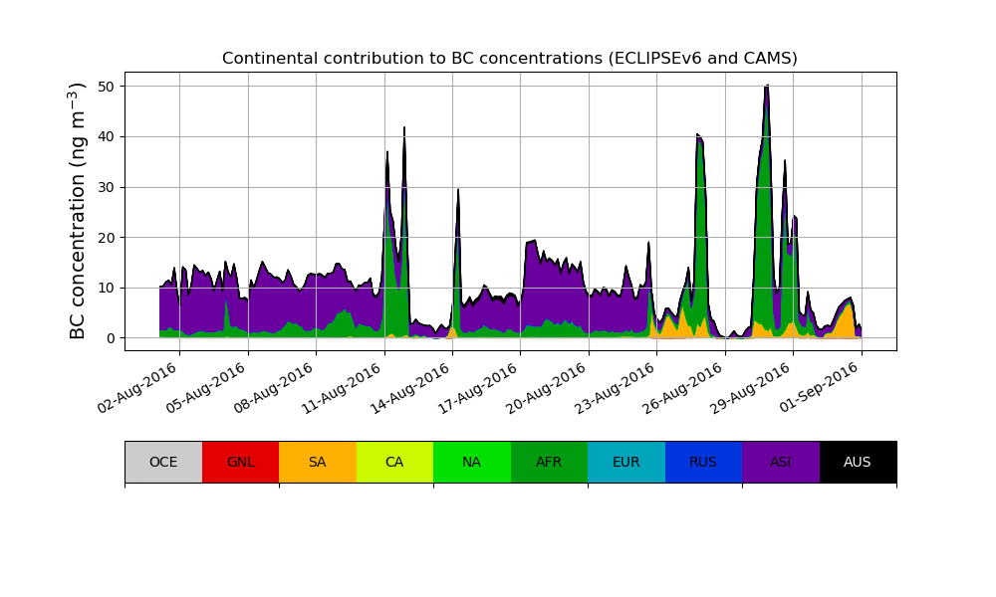The image size is (996, 597).
Task: Click the OCE gray legend swatch
Action: [164, 462]
